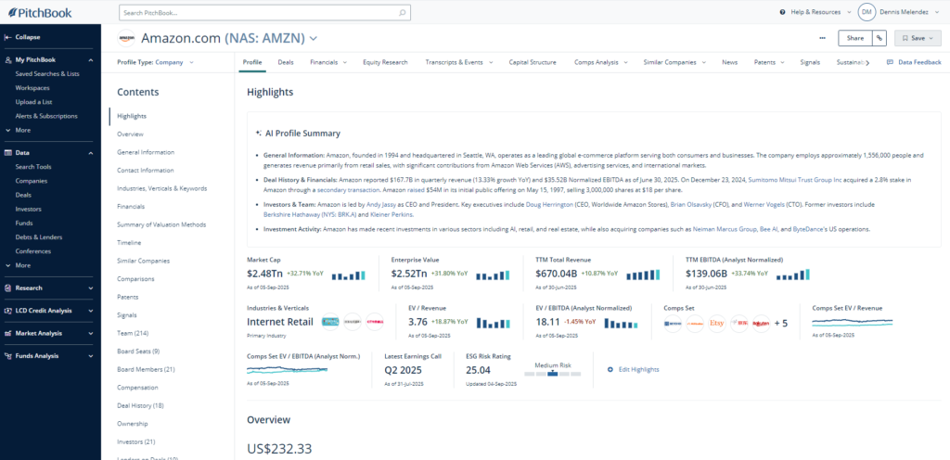Click the search magnifier icon in search bar
950x460 pixels.
[x=403, y=13]
